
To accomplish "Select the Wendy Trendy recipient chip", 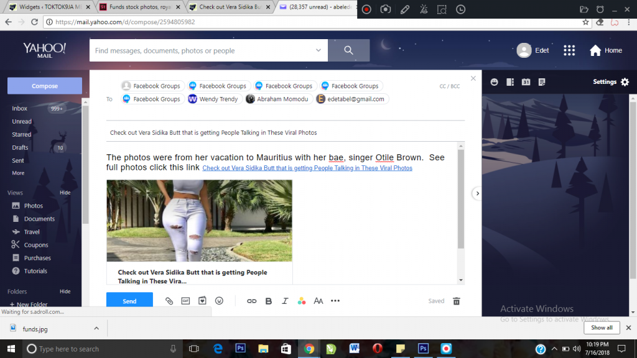I will (x=214, y=99).
